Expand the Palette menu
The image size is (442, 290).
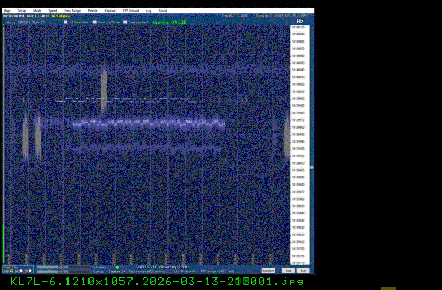tap(92, 10)
